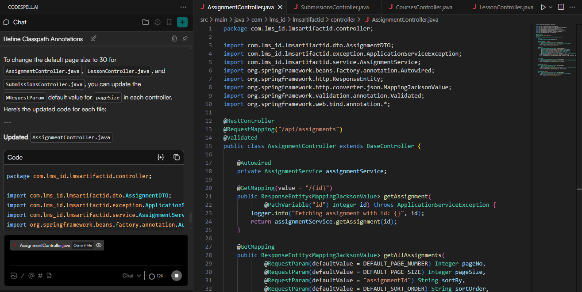
Task: Click the Refine Classpath Annotations title text
Action: (x=43, y=39)
